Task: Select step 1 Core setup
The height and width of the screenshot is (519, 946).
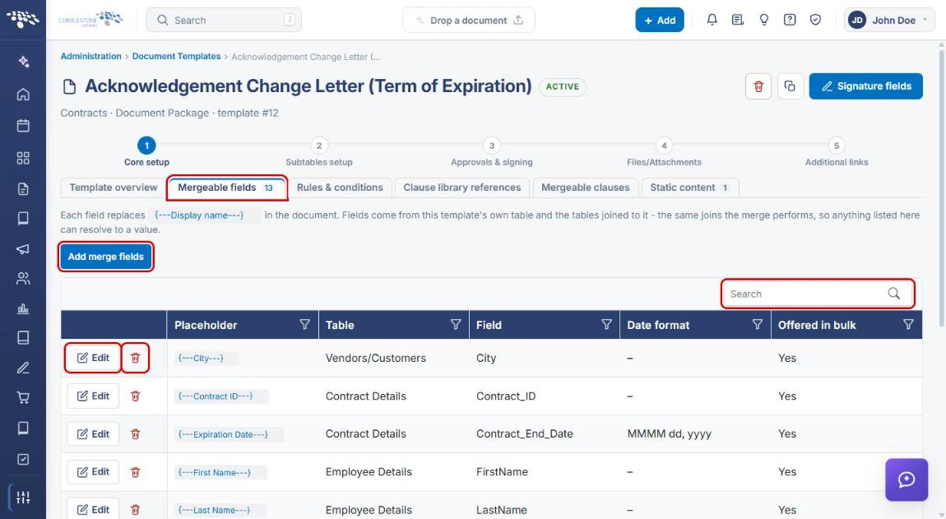Action: (146, 152)
